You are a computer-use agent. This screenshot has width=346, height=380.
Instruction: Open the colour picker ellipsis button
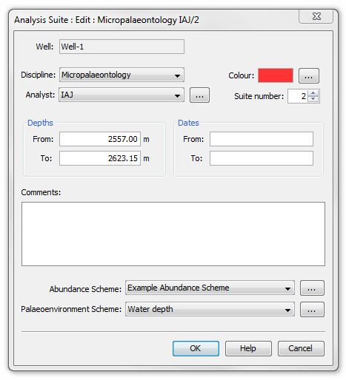309,76
